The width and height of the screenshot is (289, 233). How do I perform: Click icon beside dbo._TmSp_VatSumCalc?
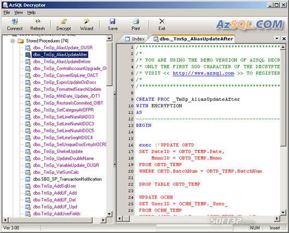tap(28, 172)
